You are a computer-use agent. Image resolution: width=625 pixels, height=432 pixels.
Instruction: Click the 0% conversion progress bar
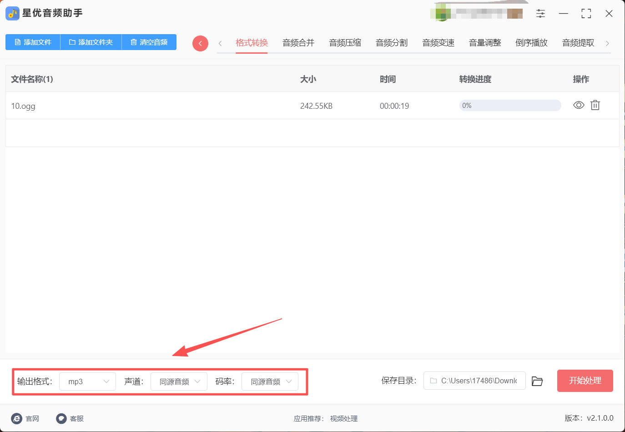tap(510, 106)
